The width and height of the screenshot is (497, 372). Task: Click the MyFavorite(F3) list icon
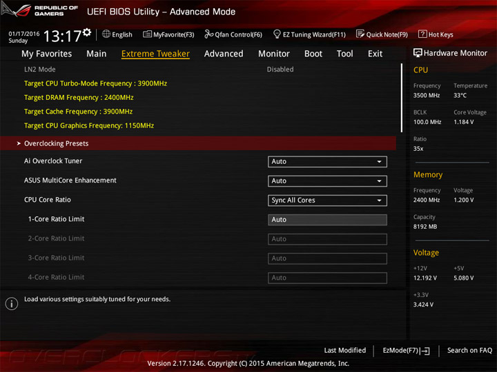pos(147,34)
